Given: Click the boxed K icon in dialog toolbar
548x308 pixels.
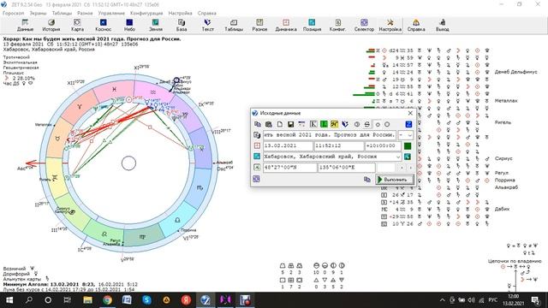Looking at the screenshot, I should pyautogui.click(x=313, y=124).
